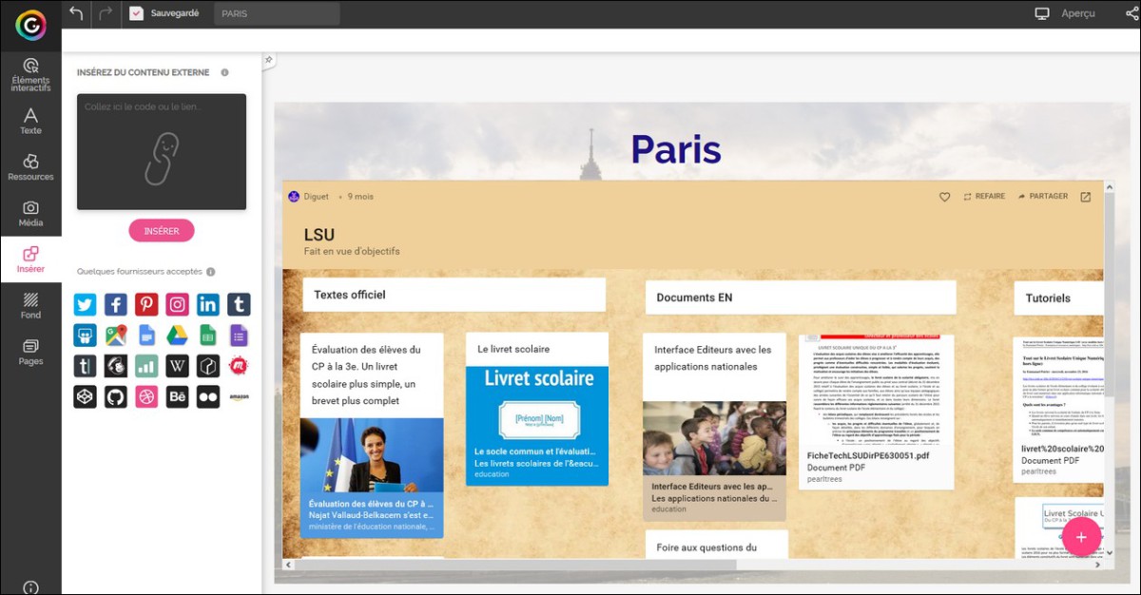Click the Twitter provider icon
The width and height of the screenshot is (1141, 595).
(x=86, y=304)
